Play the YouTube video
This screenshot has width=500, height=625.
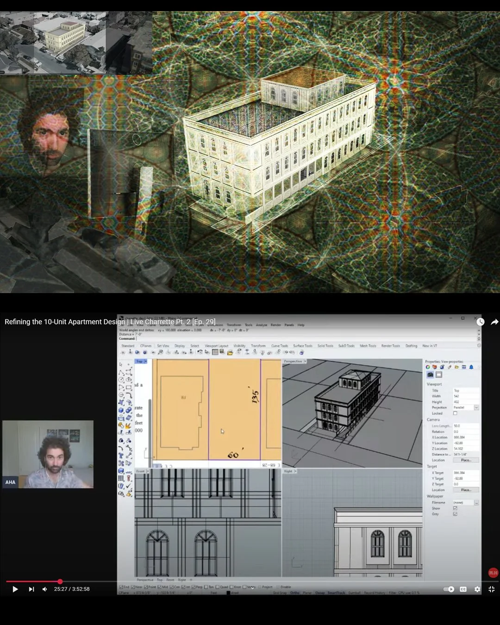15,589
